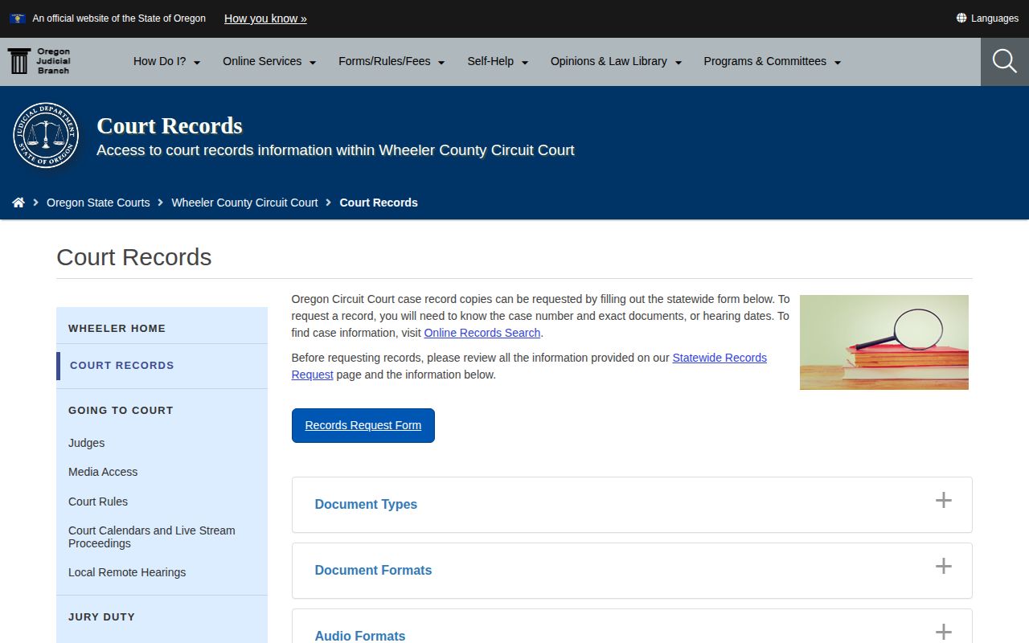Screen dimensions: 1029x643
Task: Go to Wheeler County Circuit Court breadcrumb
Action: [x=244, y=203]
